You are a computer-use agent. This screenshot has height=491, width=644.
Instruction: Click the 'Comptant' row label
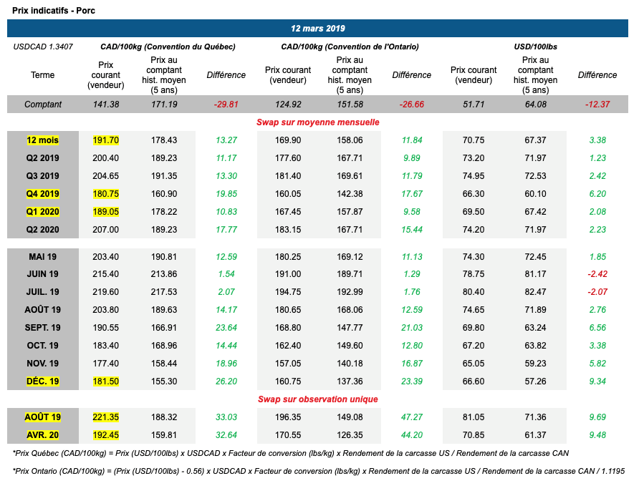(43, 104)
